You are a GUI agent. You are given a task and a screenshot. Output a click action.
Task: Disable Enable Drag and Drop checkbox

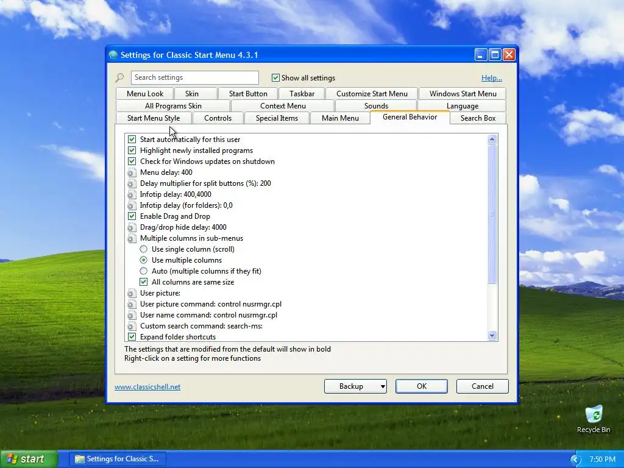click(132, 216)
